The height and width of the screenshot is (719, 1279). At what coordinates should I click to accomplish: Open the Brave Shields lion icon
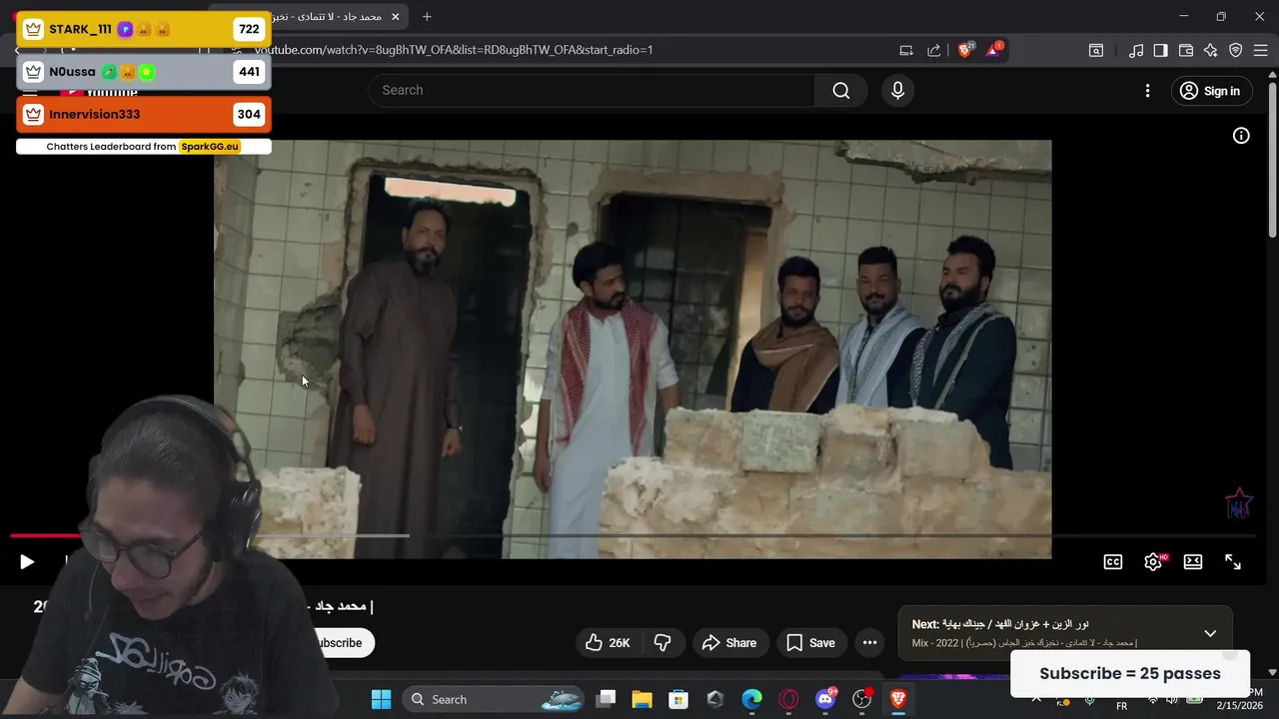click(x=965, y=49)
